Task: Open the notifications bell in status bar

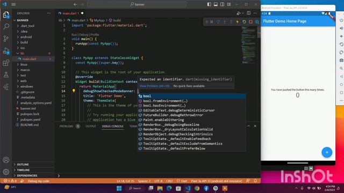Action: pos(255,181)
